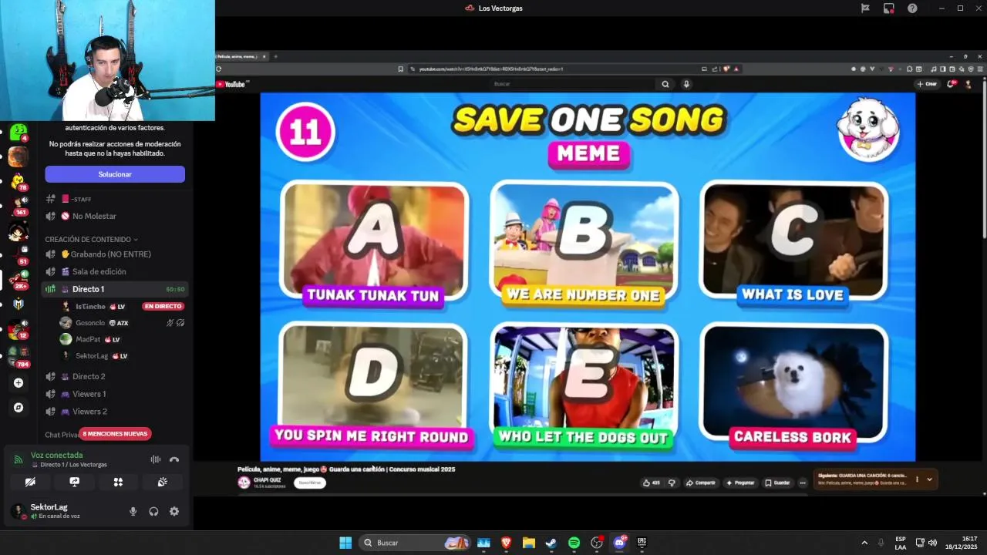Click the Compartir share button

pyautogui.click(x=701, y=483)
